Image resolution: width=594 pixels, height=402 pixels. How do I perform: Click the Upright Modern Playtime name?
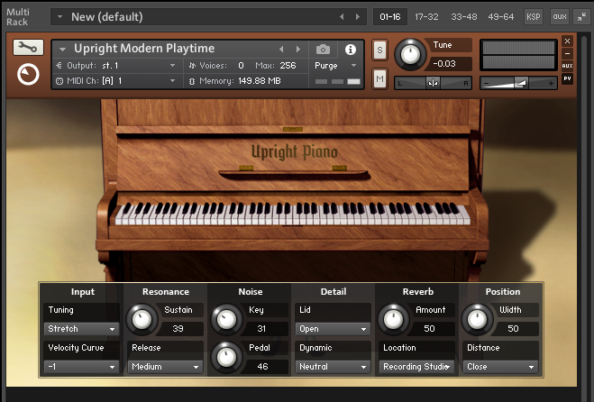pos(144,49)
